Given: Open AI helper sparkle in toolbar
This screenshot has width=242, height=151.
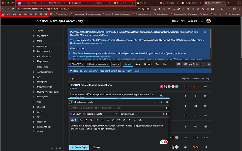Looking at the screenshot, I should (135, 120).
